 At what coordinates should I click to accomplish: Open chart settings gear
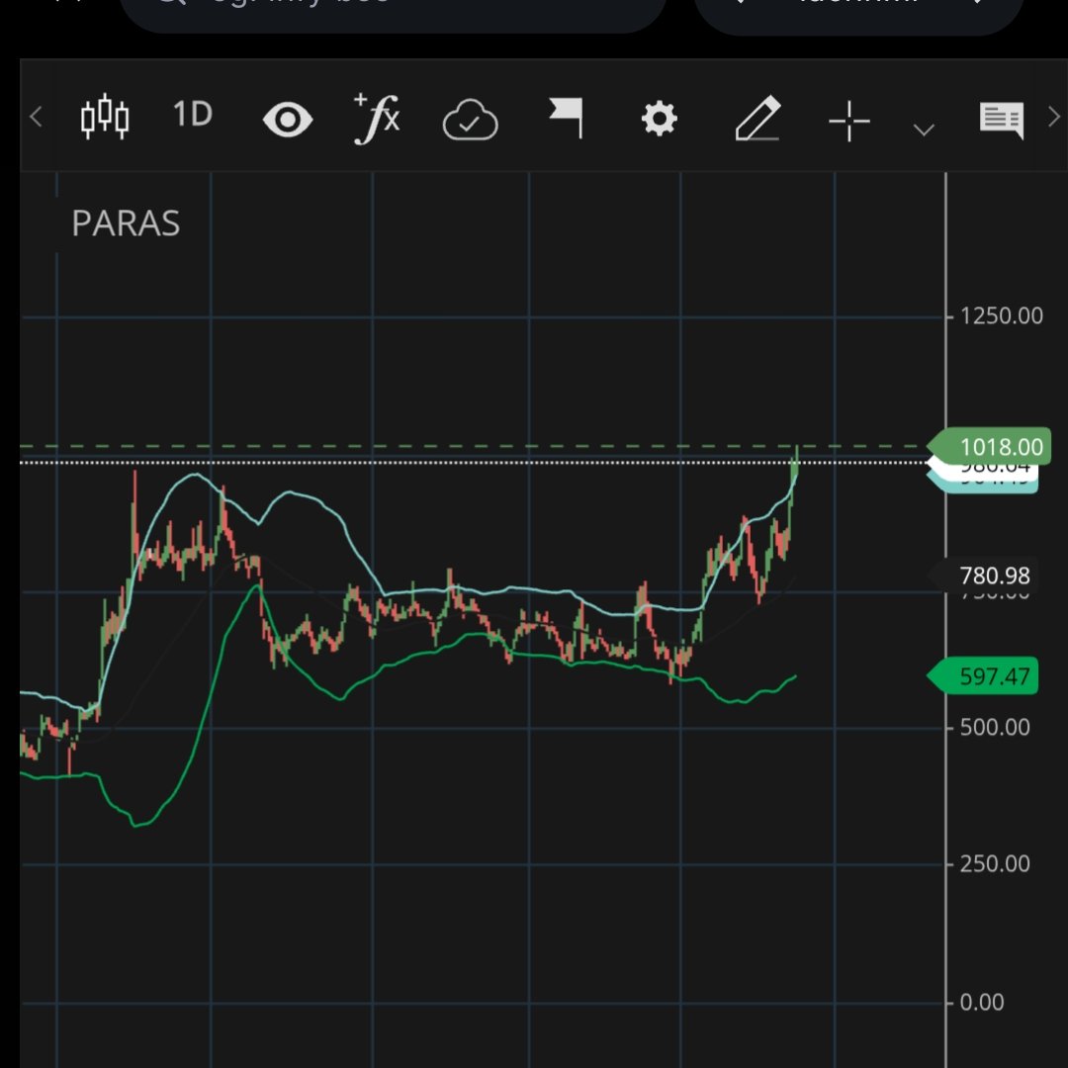(x=660, y=119)
